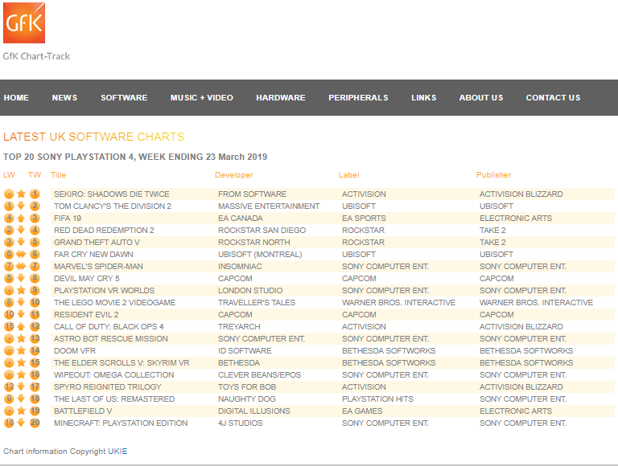Click developer ROCKSTAR SAN DIEGO

(262, 231)
